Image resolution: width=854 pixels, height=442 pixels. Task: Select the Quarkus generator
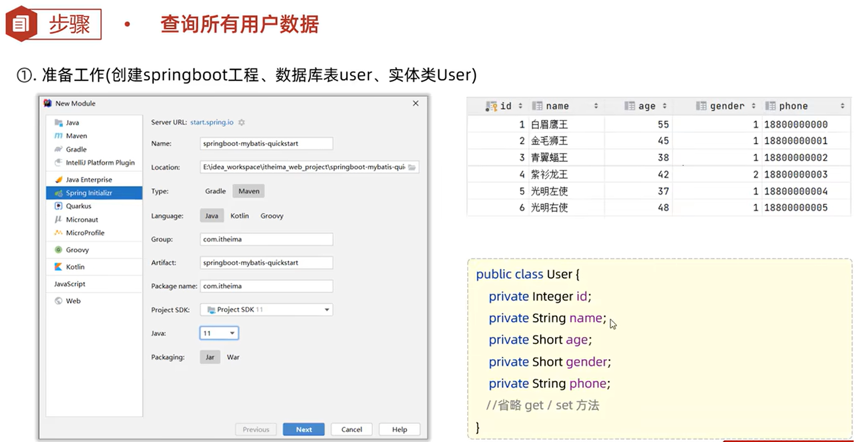click(x=80, y=206)
